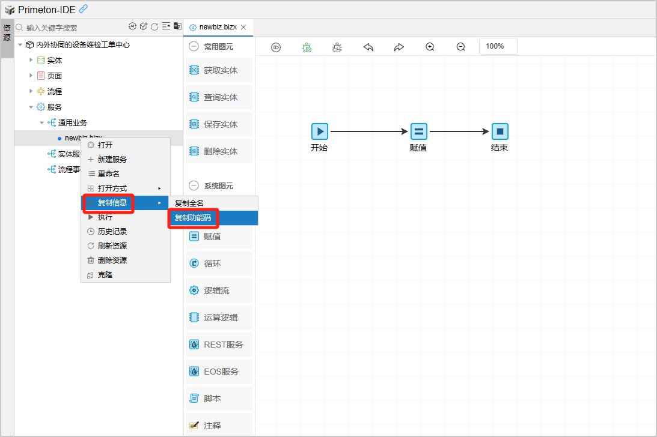This screenshot has width=657, height=437.
Task: Choose 复制功能码 from the submenu
Action: pyautogui.click(x=193, y=218)
